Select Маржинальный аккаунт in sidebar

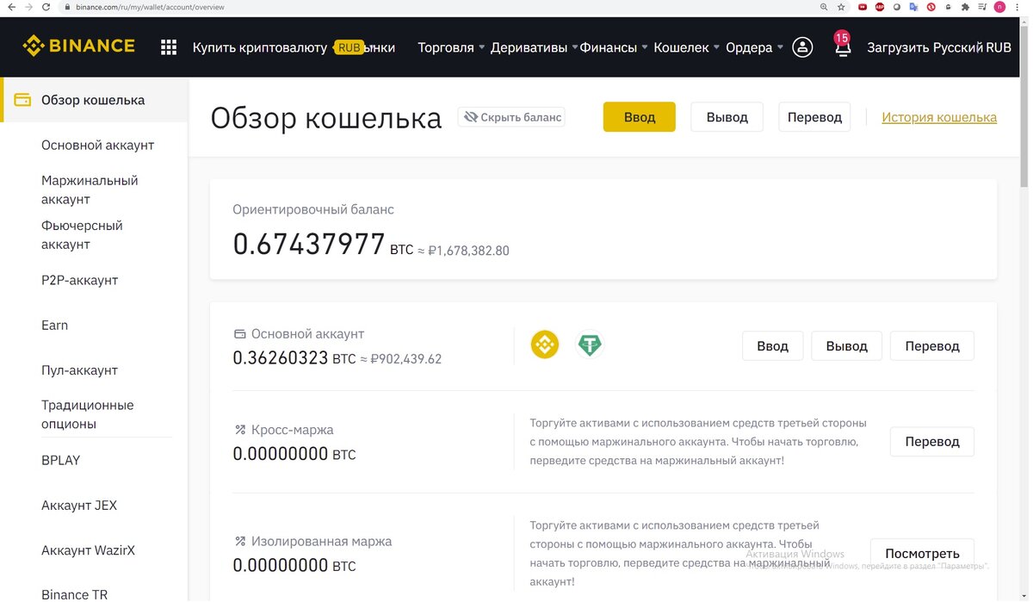pos(90,189)
